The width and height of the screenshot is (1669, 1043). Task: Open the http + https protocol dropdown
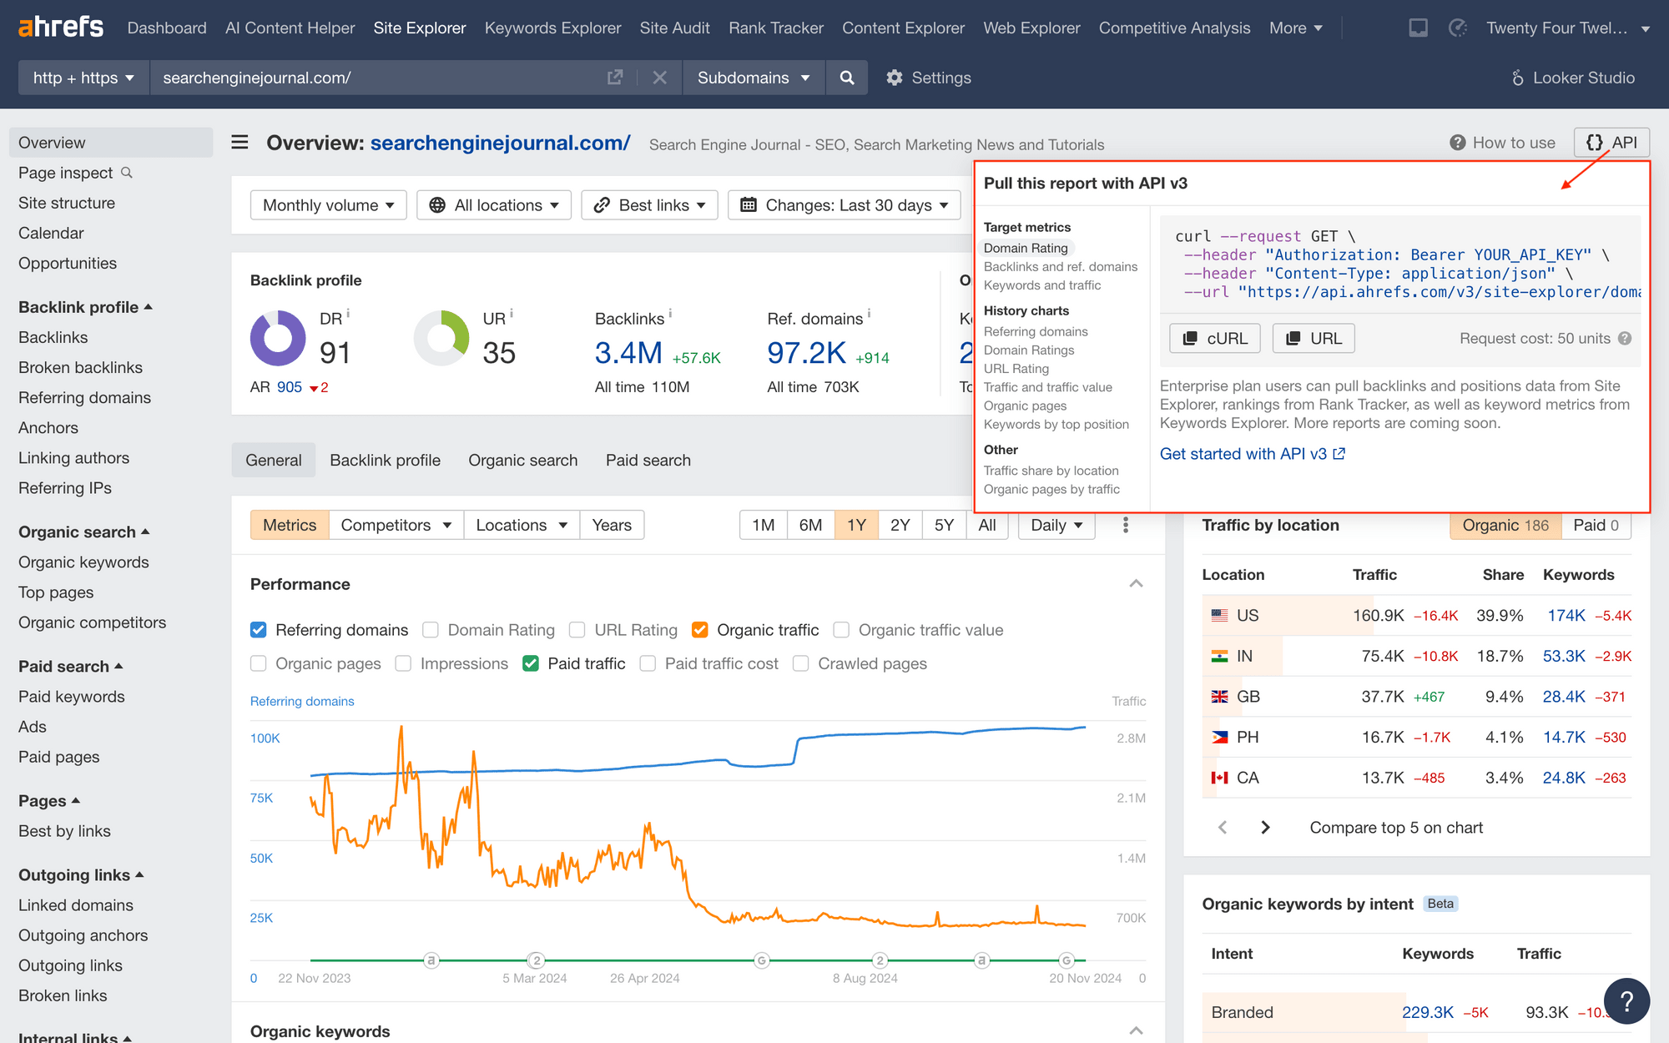[x=83, y=78]
